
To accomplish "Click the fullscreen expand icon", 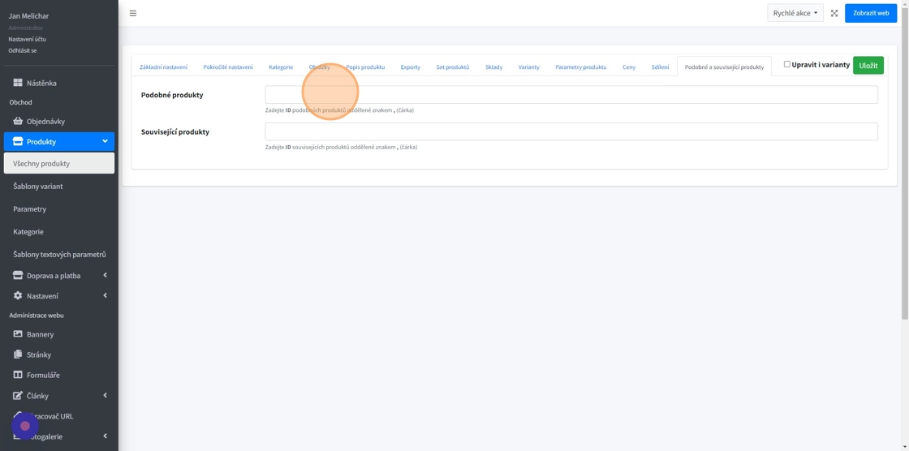I will 834,13.
